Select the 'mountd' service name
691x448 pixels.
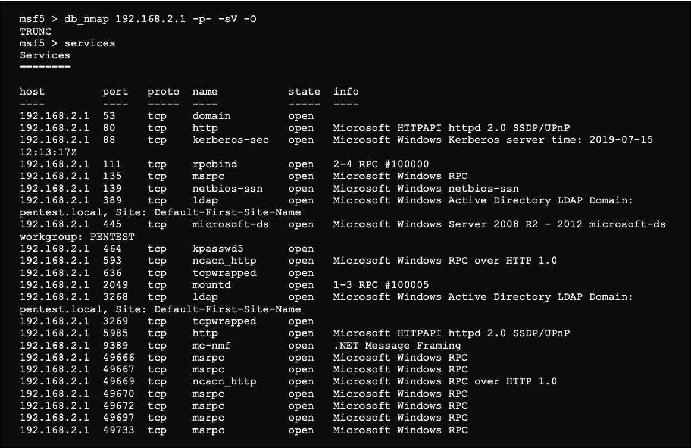pos(211,285)
